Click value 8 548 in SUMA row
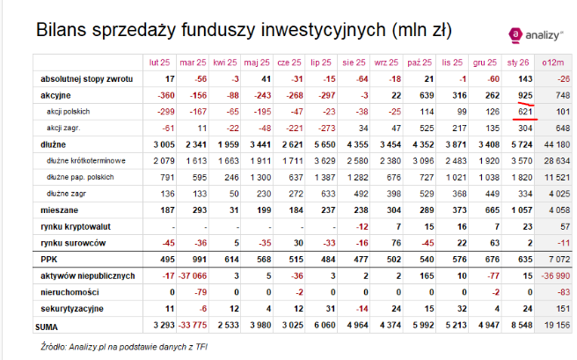Screen dimensions: 577x360 [522, 326]
